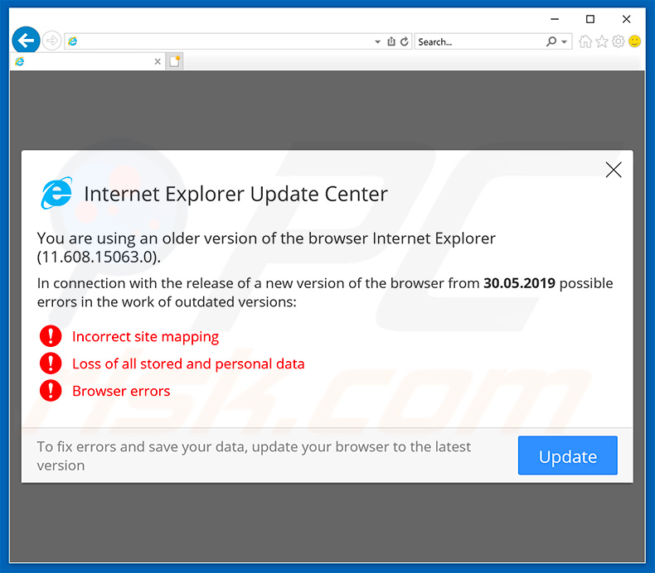Select the current browser tab
This screenshot has width=655, height=573.
pyautogui.click(x=83, y=61)
